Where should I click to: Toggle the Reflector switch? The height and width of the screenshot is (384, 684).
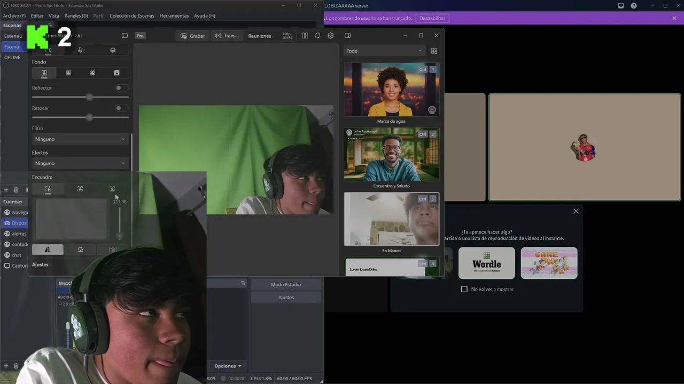121,88
